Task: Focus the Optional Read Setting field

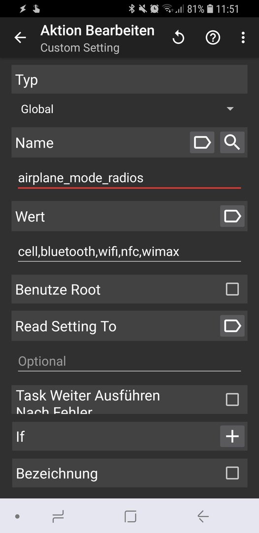Action: pyautogui.click(x=129, y=362)
